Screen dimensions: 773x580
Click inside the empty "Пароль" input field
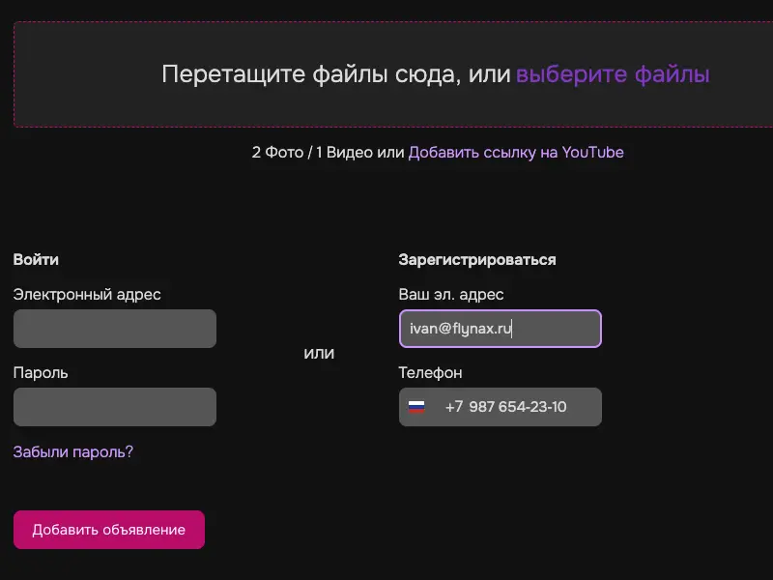pos(115,407)
